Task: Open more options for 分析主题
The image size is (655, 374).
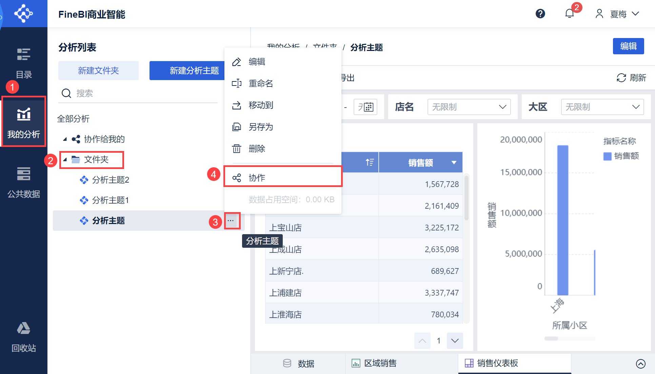Action: (231, 221)
